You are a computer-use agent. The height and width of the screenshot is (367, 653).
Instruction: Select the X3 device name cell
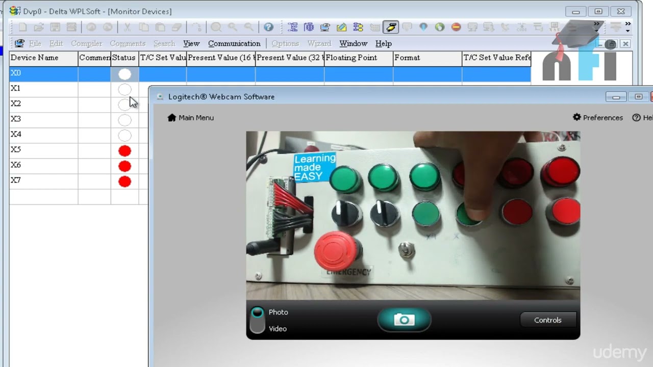pos(43,120)
